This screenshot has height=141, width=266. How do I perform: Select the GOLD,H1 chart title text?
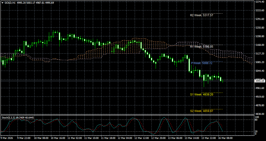click(x=10, y=3)
